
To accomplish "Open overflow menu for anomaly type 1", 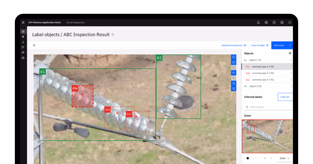I will (x=291, y=67).
